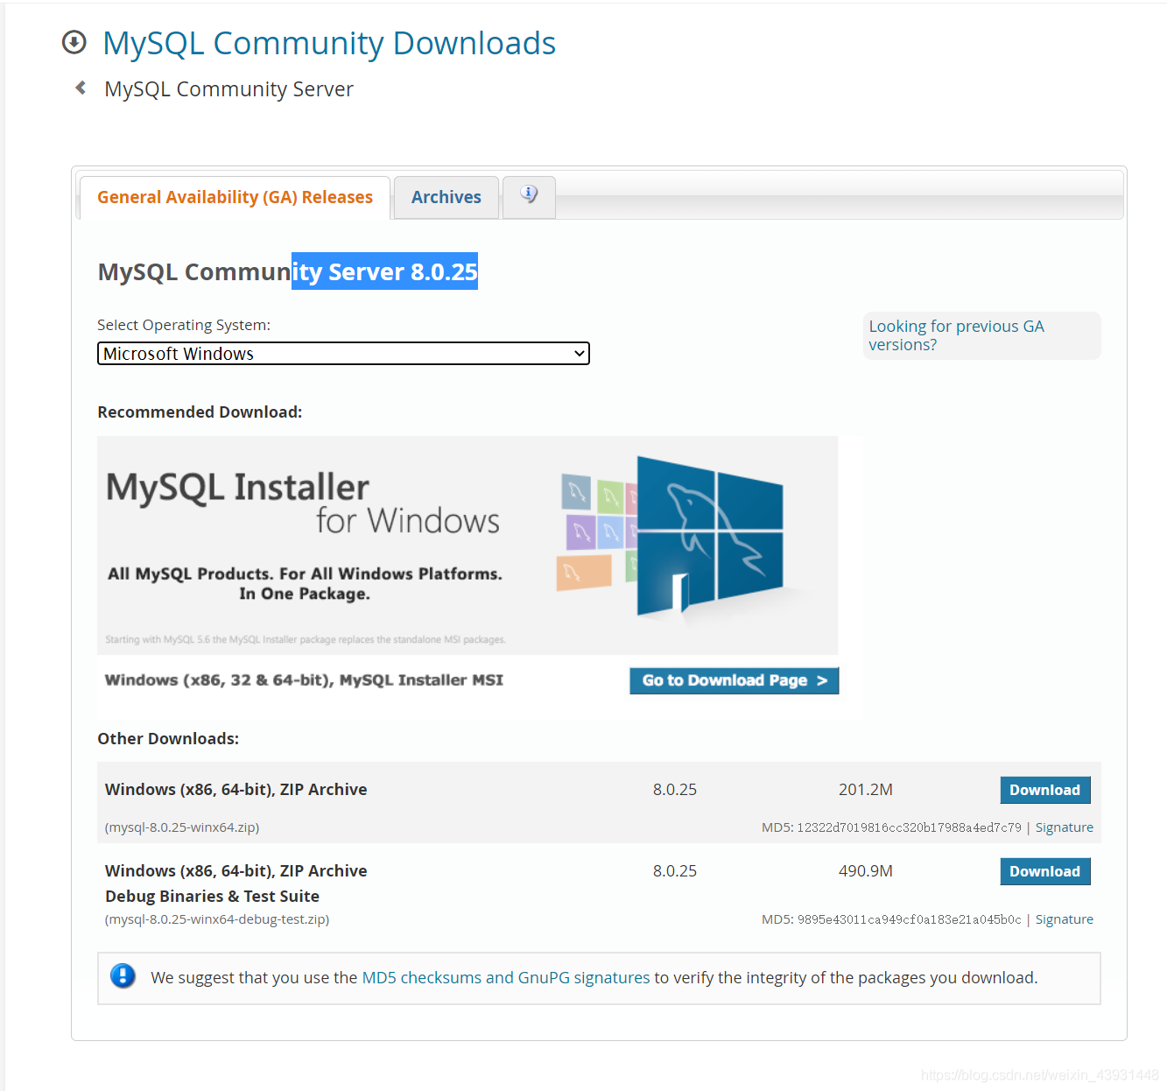Click the MySQL Community Server 8.0.25 heading
Image resolution: width=1167 pixels, height=1091 pixels.
coord(288,271)
